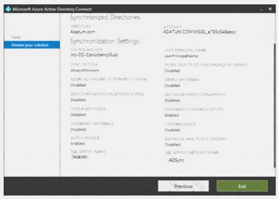Click the Account column label
Image resolution: width=278 pixels, height=199 pixels.
tap(173, 27)
